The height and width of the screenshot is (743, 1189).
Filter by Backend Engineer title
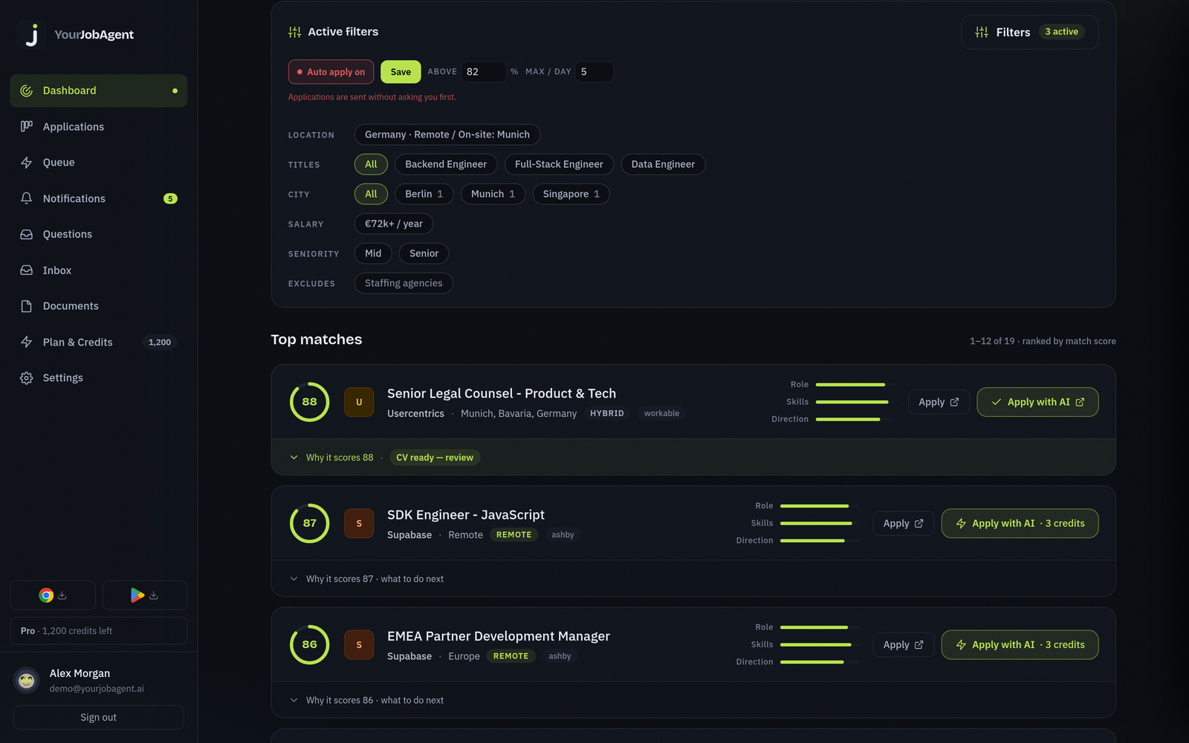coord(446,164)
